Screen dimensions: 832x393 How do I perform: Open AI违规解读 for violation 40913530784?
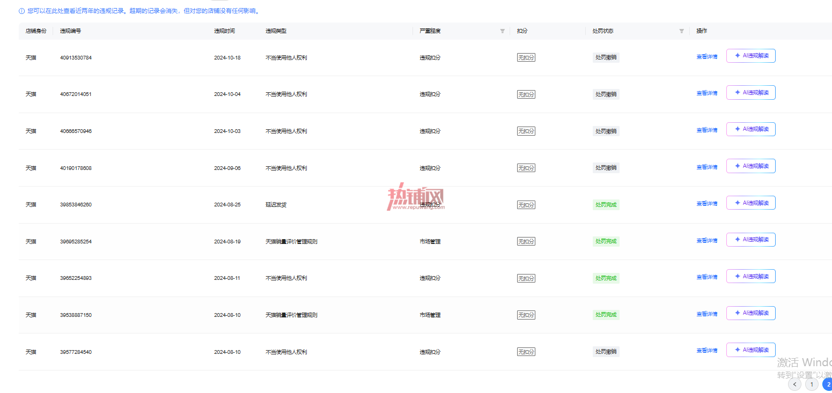pos(750,56)
